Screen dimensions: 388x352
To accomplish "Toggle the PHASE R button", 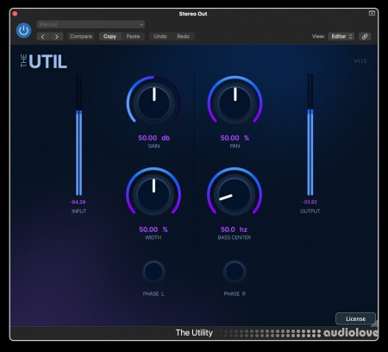I will coord(235,272).
